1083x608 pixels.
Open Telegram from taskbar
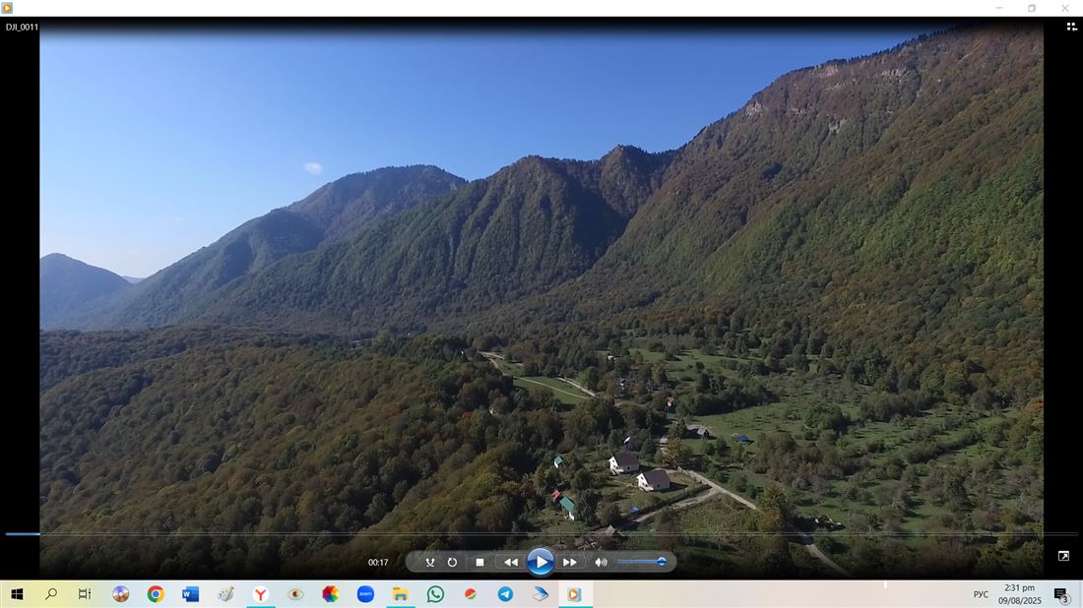pos(506,594)
